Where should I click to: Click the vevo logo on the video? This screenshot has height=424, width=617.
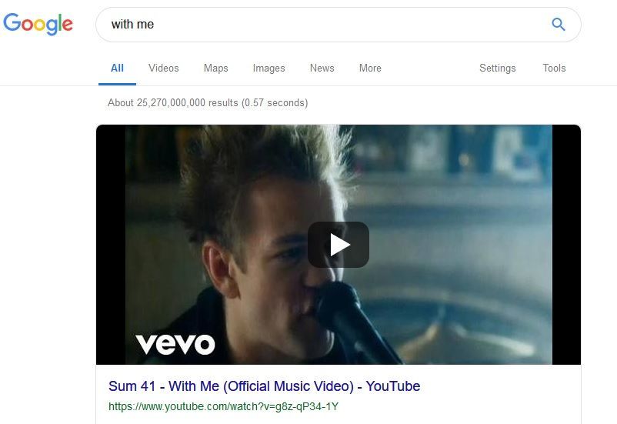tap(175, 345)
